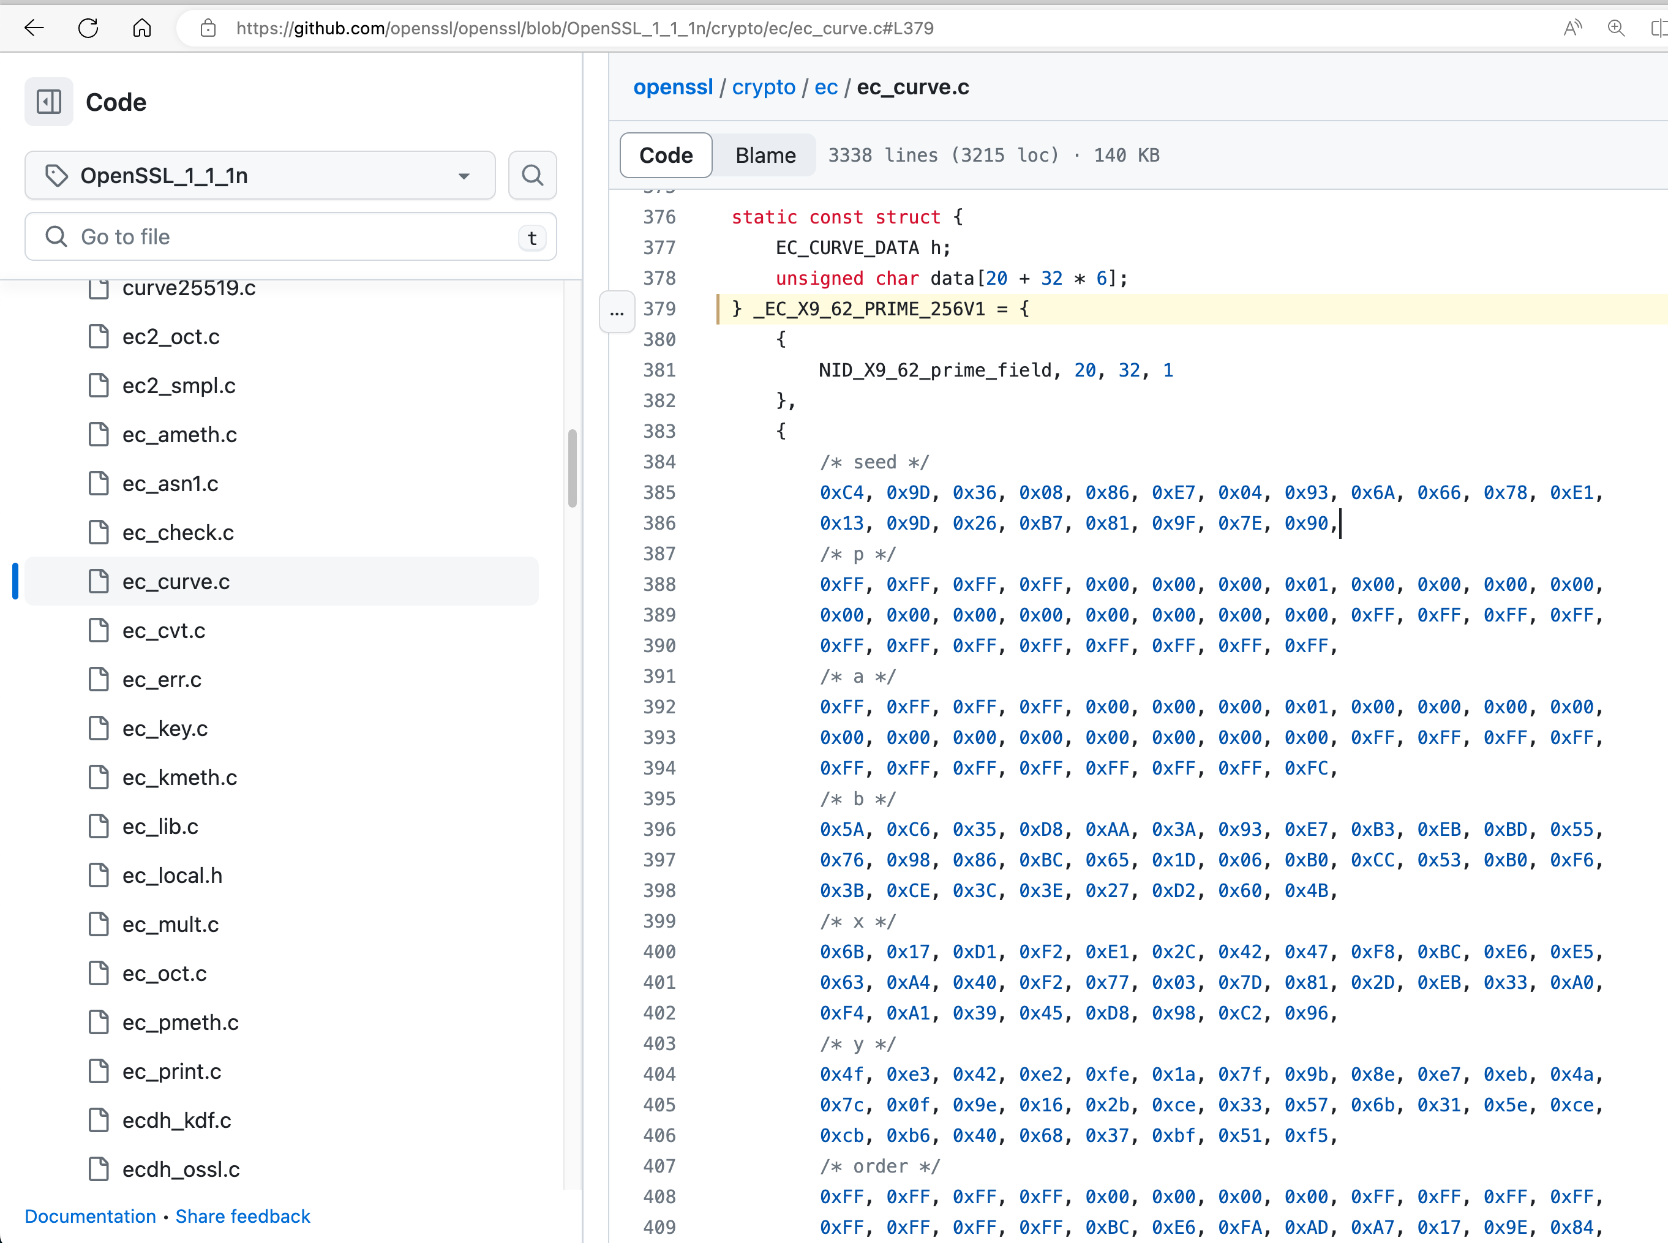The image size is (1668, 1243).
Task: Open ec_mult.c in the file tree
Action: click(171, 924)
